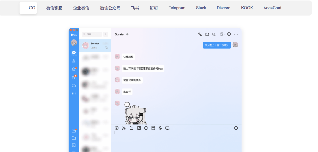Click the scissors screenshot tool
Viewport: 318px width, 152px height.
tap(123, 128)
